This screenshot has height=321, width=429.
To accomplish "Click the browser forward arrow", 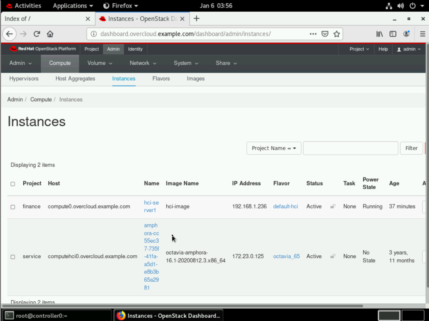I will pos(23,34).
